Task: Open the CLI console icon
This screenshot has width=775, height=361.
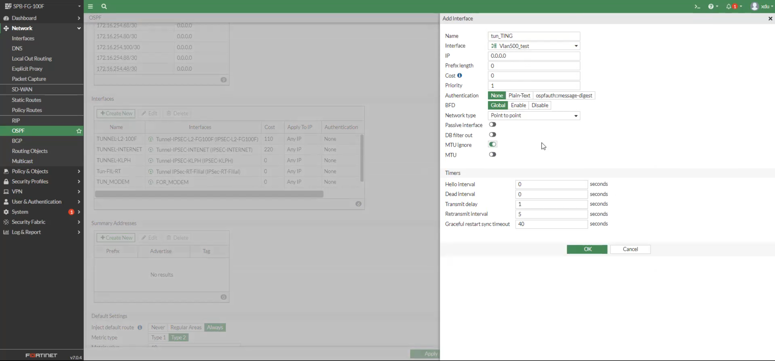Action: point(697,6)
